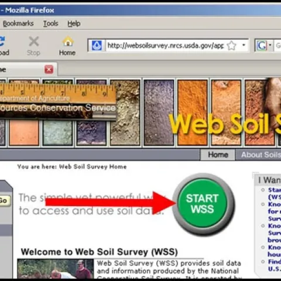The image size is (281, 281).
Task: Click the 'Welcome to Web Soil Survey (WSS)' heading
Action: (99, 252)
